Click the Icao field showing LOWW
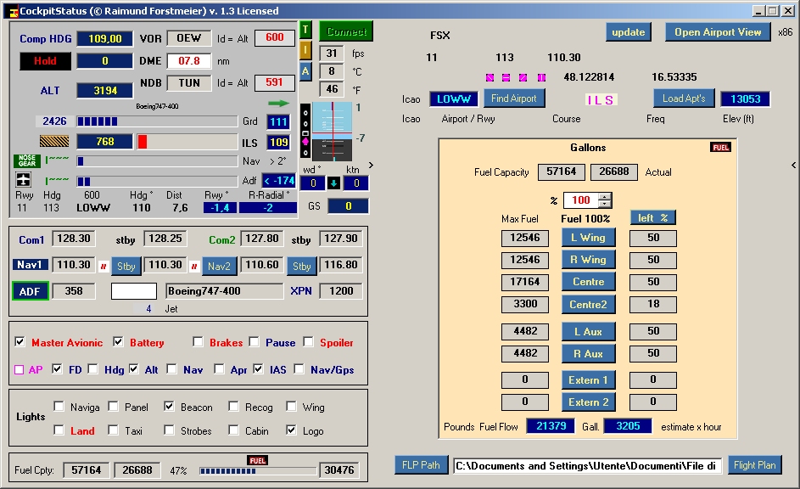The image size is (800, 489). [x=454, y=99]
